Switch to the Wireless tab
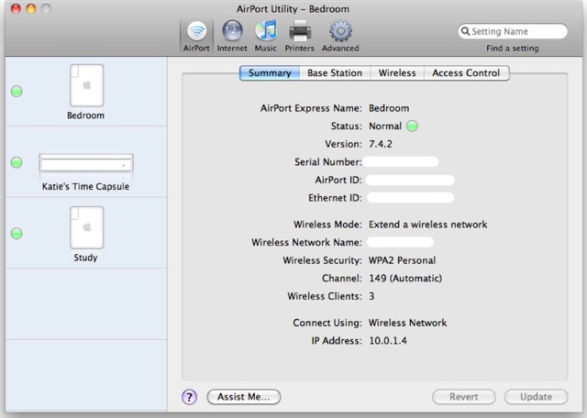Viewport: 587px width, 418px height. coord(397,73)
